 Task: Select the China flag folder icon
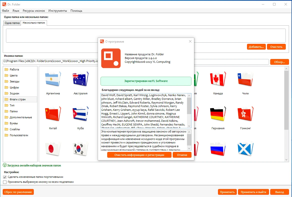[x=53, y=114]
